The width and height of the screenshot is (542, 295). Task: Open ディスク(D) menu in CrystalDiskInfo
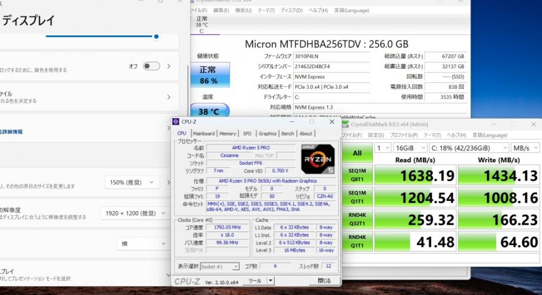(292, 10)
